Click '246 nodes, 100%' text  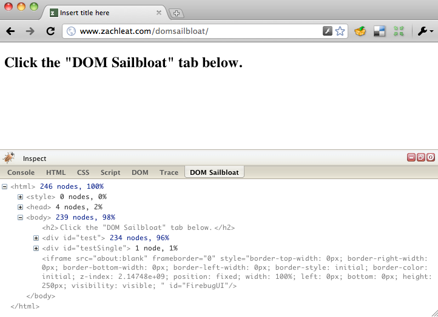coord(72,186)
